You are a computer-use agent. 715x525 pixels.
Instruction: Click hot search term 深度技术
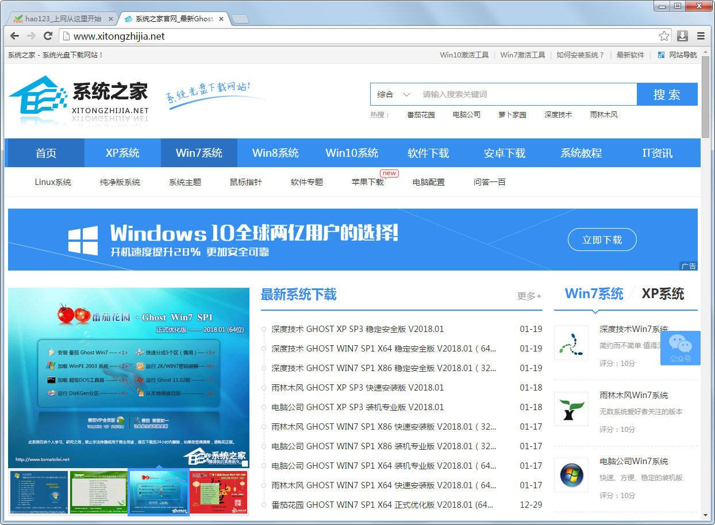[559, 115]
